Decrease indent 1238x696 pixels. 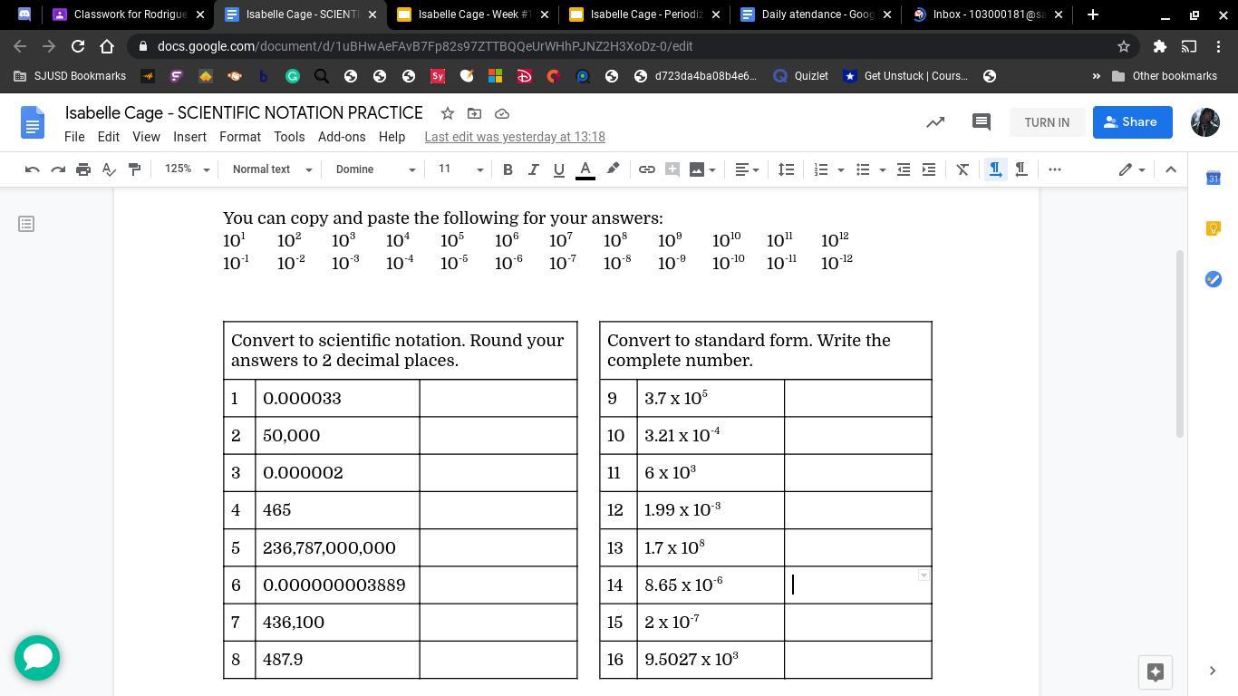tap(904, 169)
